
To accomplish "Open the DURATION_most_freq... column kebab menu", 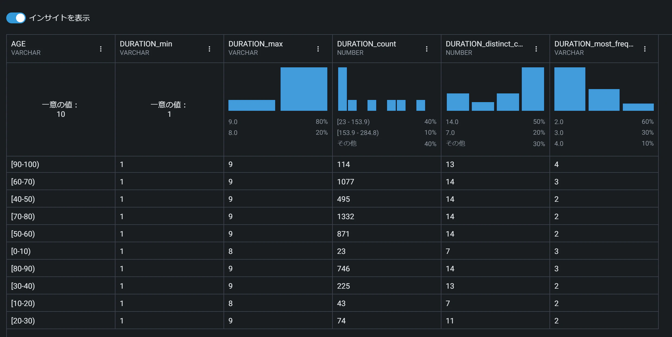I will coord(645,49).
